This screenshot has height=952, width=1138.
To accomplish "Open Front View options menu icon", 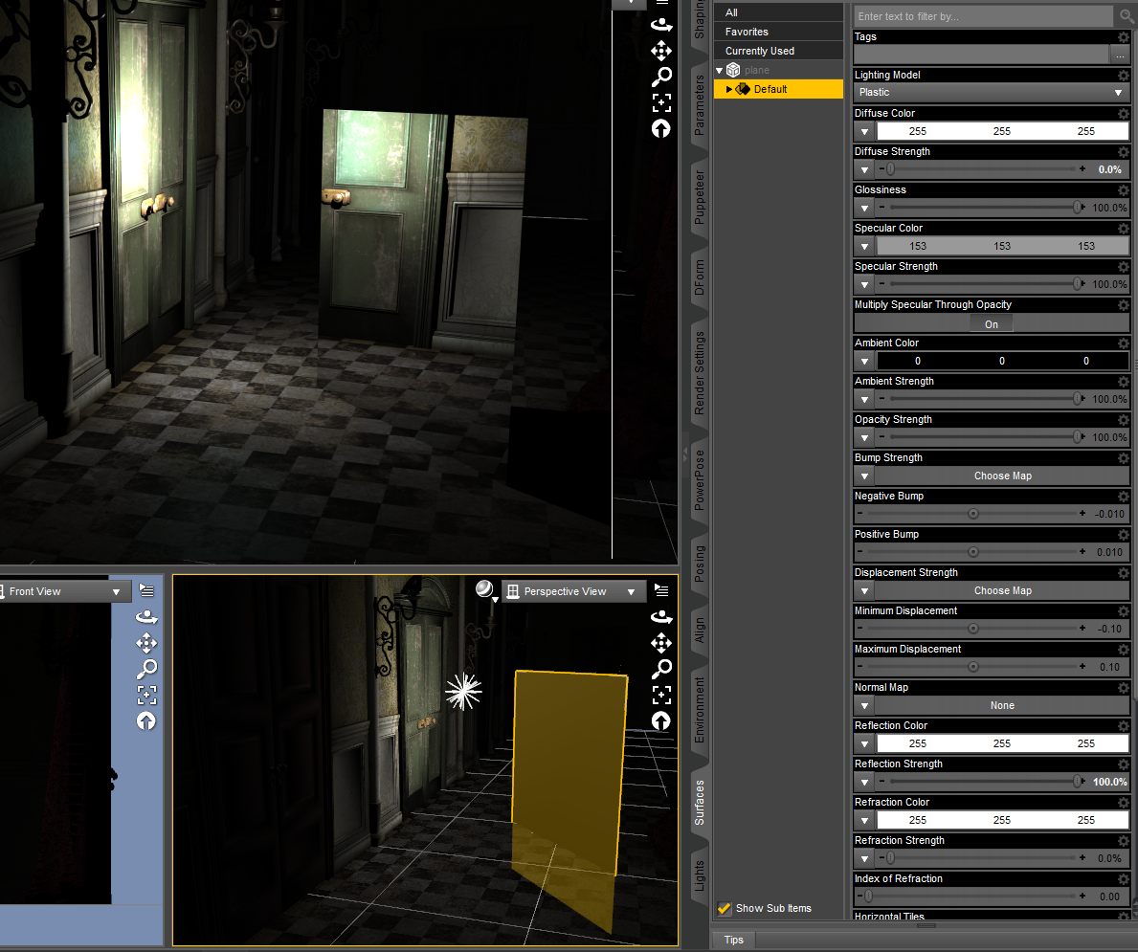I will pos(146,590).
